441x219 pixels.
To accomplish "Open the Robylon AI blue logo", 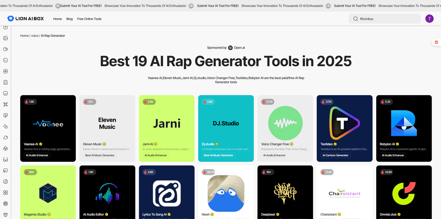I will [x=404, y=123].
